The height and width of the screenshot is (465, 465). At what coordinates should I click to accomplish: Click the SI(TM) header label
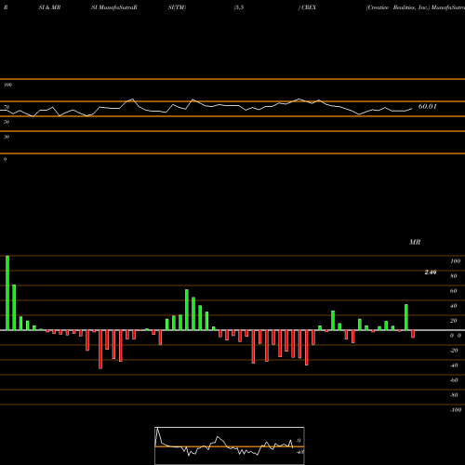(x=177, y=7)
